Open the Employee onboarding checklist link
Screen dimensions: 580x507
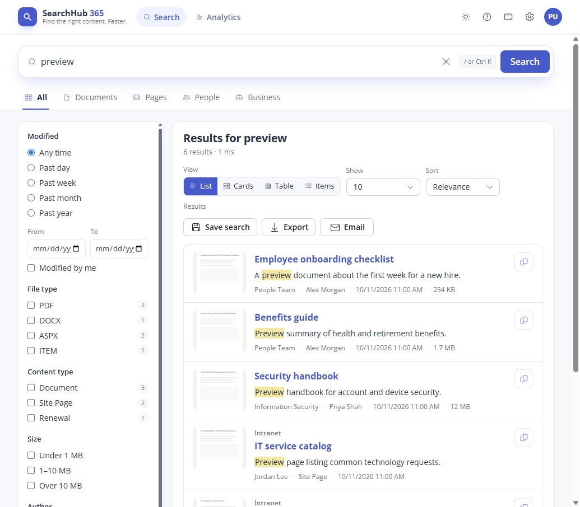(x=324, y=259)
